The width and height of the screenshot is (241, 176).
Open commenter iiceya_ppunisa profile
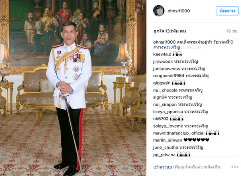click(x=168, y=112)
